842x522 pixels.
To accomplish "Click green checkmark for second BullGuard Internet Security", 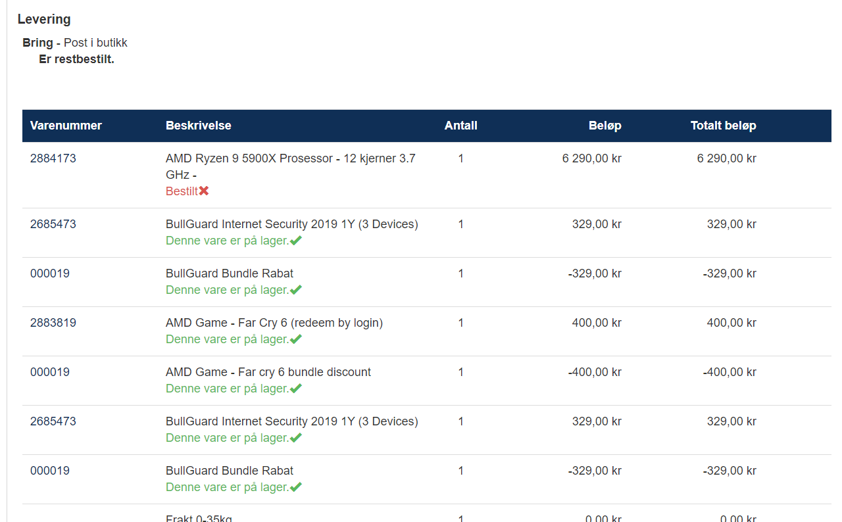I will [x=296, y=438].
